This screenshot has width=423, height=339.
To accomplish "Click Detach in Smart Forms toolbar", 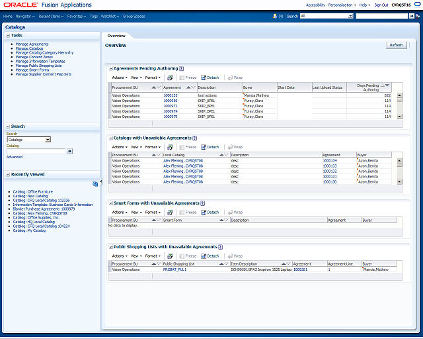I will pos(210,213).
